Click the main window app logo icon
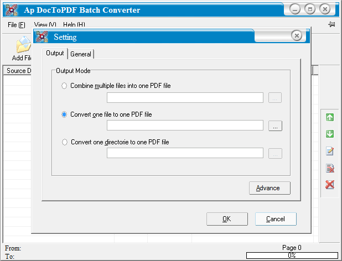This screenshot has height=261, width=342. [12, 10]
